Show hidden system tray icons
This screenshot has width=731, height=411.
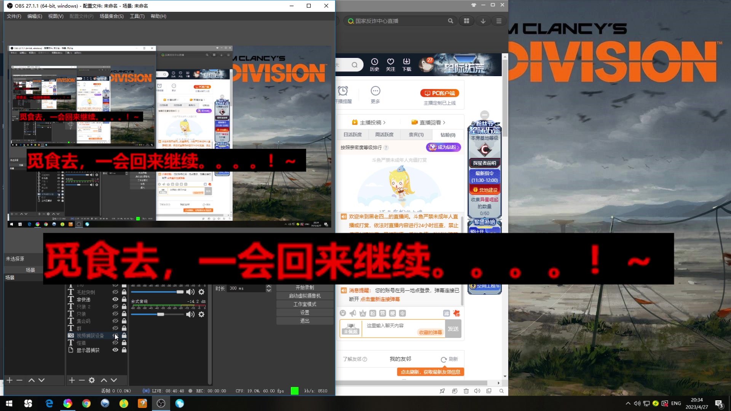pyautogui.click(x=628, y=403)
